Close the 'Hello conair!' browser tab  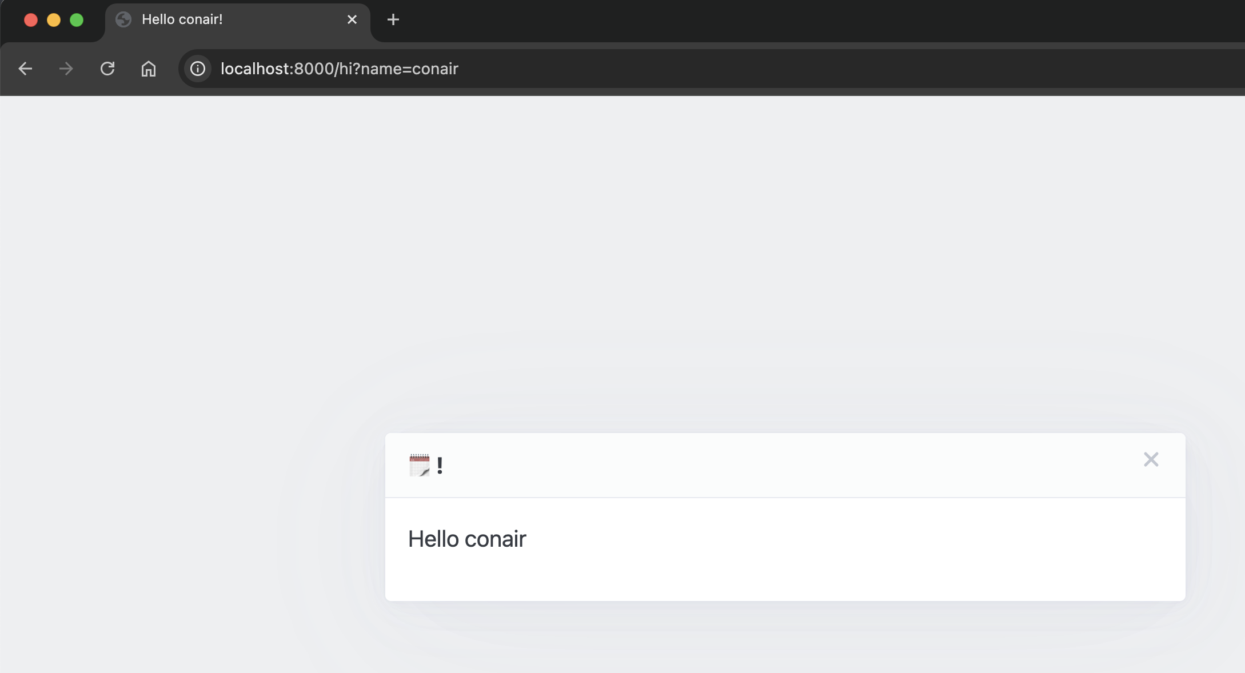pos(352,20)
